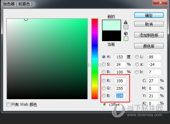Open the 颜色库 color libraries button
The image size is (170, 124).
click(x=149, y=46)
